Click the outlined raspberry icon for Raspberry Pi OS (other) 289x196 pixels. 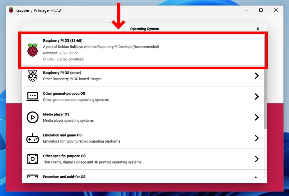(33, 76)
